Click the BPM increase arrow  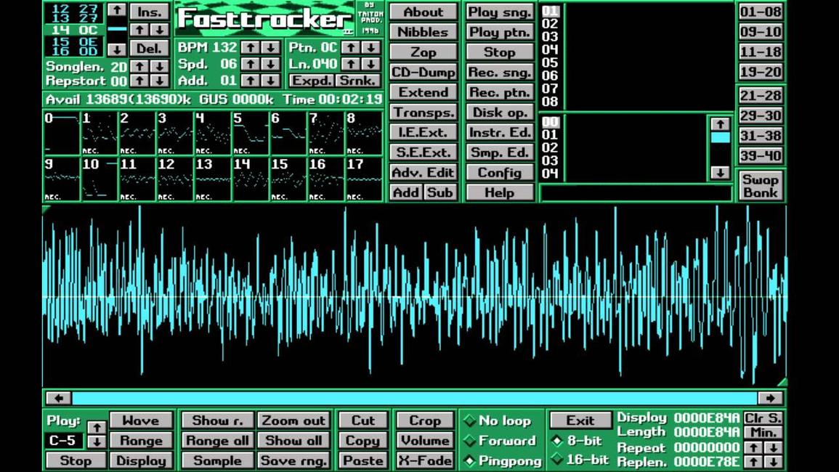click(x=250, y=47)
